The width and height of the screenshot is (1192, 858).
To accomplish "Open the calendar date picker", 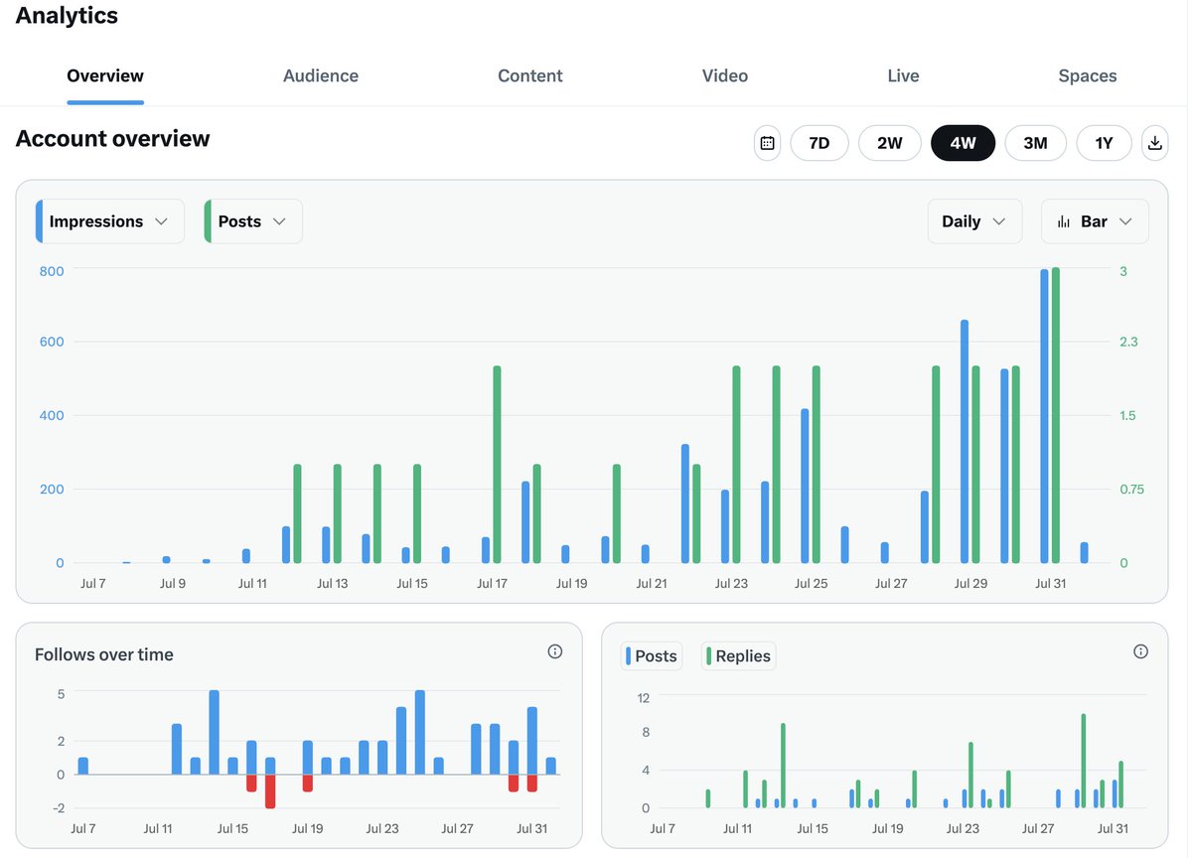I will (767, 143).
